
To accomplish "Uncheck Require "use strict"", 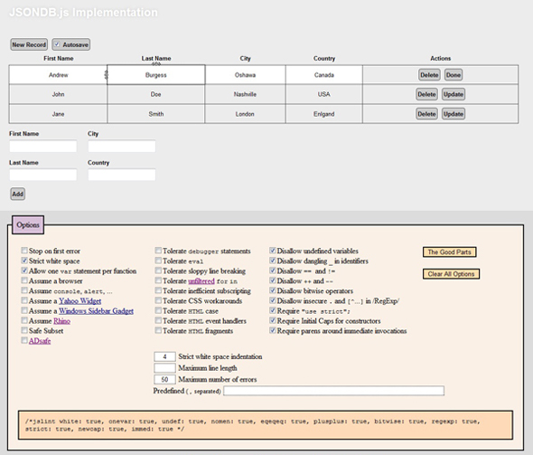I will point(273,310).
